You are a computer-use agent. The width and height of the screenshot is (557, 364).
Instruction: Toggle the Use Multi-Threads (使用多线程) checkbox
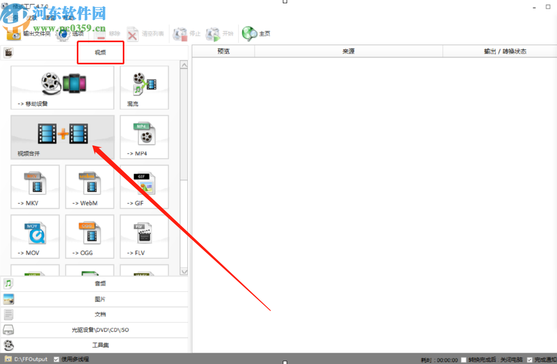click(x=56, y=359)
